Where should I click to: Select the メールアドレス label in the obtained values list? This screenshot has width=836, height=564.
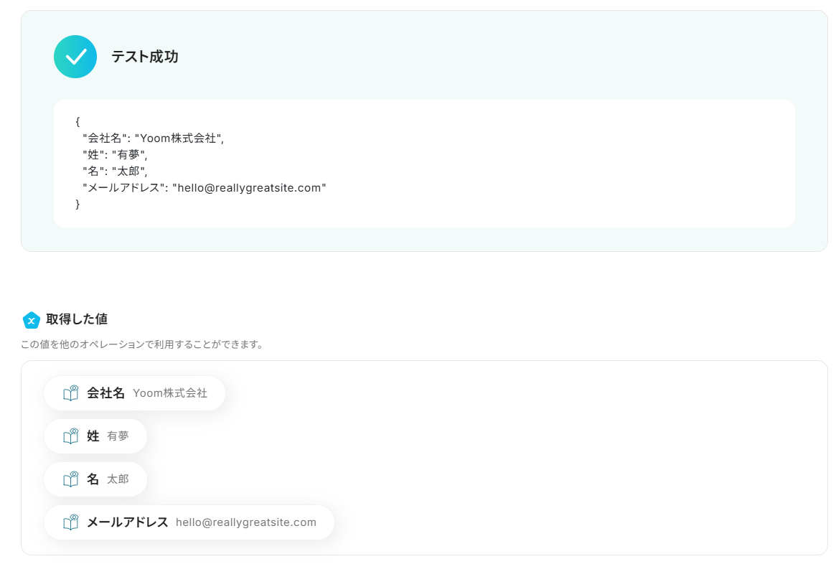(x=127, y=522)
